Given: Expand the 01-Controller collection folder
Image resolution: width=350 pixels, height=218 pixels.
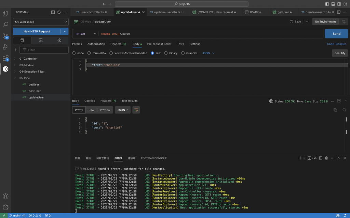Looking at the screenshot, I should pyautogui.click(x=28, y=59).
